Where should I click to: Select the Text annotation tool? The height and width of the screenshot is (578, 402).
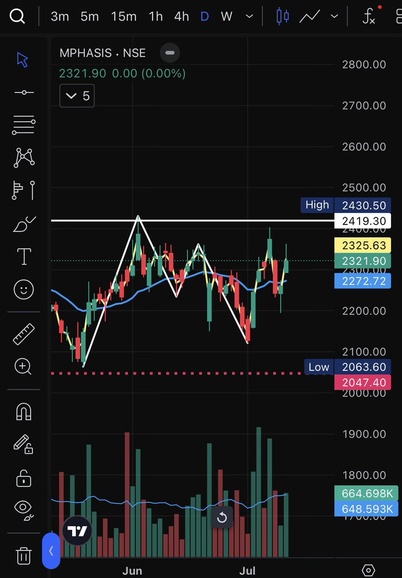click(24, 257)
